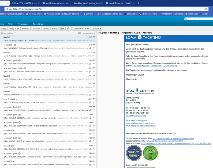Bookmark this page with the star icon

206,9
